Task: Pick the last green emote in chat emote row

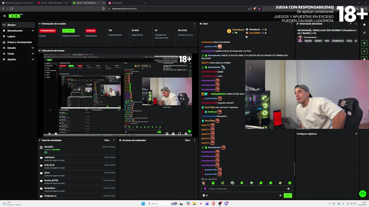Action: pos(290,183)
